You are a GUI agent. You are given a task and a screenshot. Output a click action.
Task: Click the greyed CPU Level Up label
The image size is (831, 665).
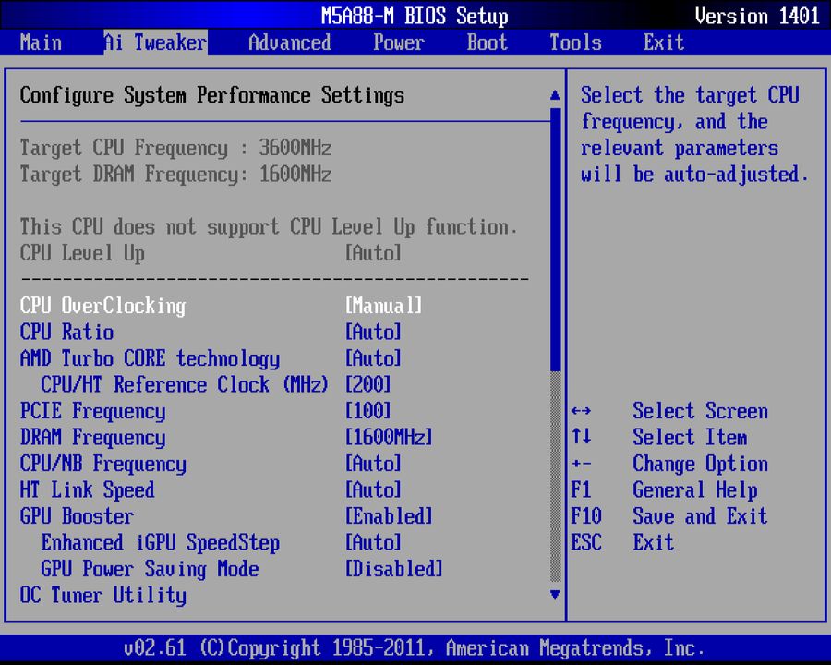[x=82, y=253]
